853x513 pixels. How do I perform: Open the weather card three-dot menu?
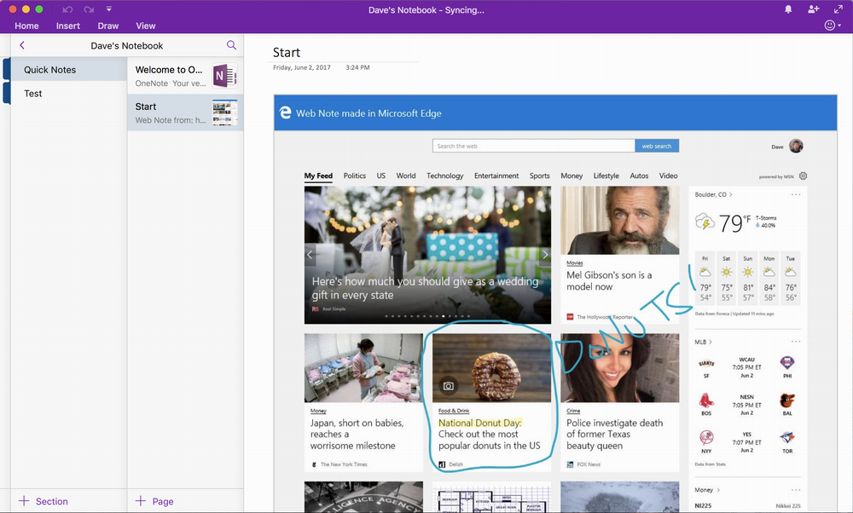click(796, 194)
